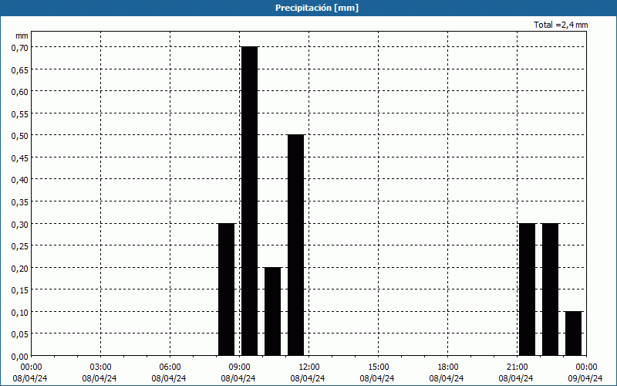Click the 12:00 time axis label
617x386 pixels.
309,367
